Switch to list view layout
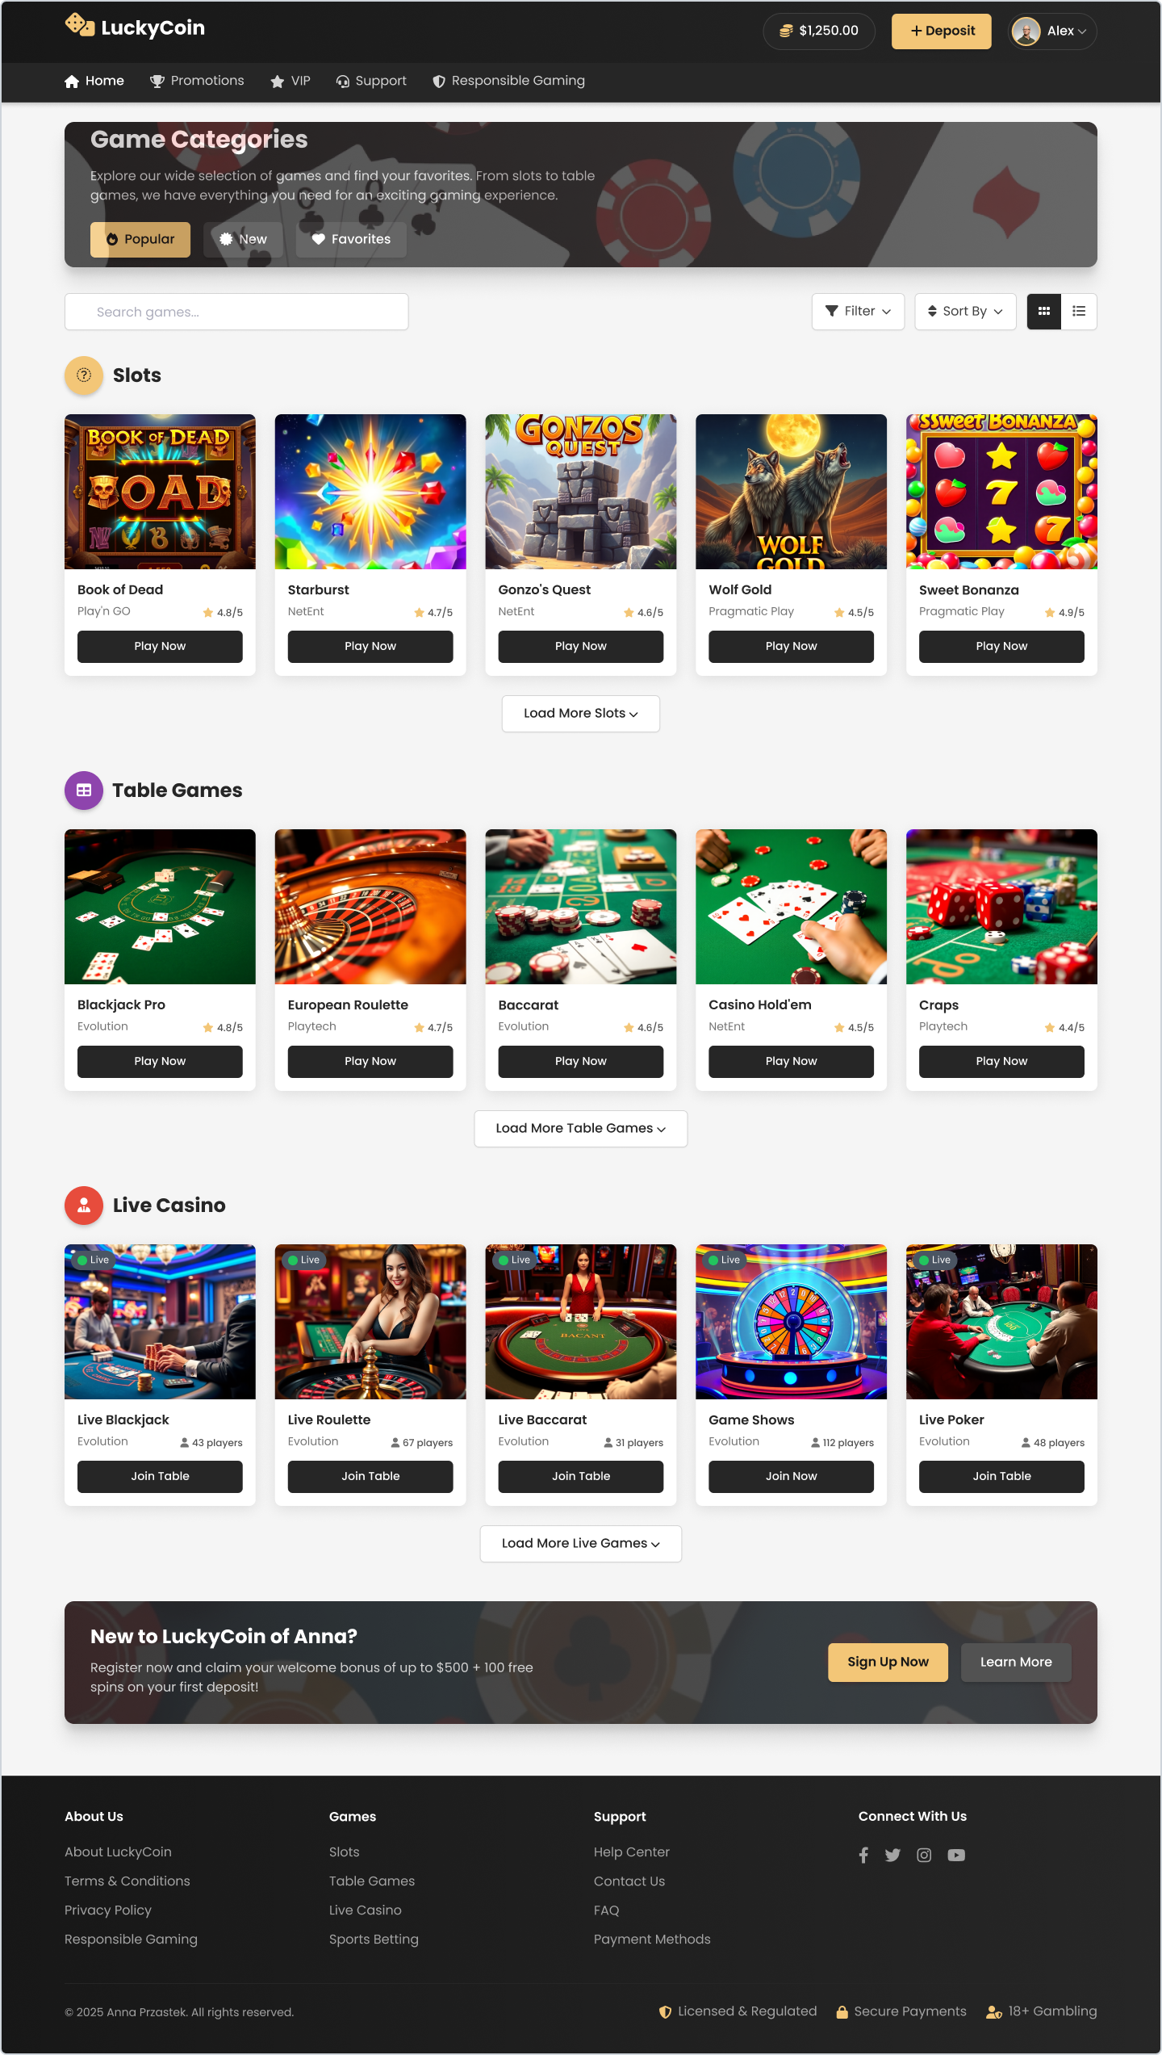The image size is (1162, 2055). 1079,312
